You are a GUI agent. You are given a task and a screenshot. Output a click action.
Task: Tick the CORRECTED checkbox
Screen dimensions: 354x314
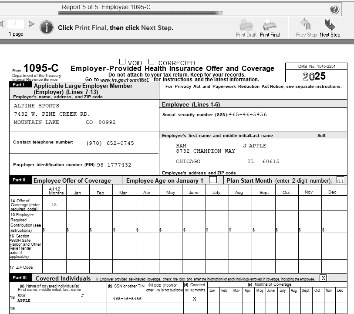pos(152,62)
